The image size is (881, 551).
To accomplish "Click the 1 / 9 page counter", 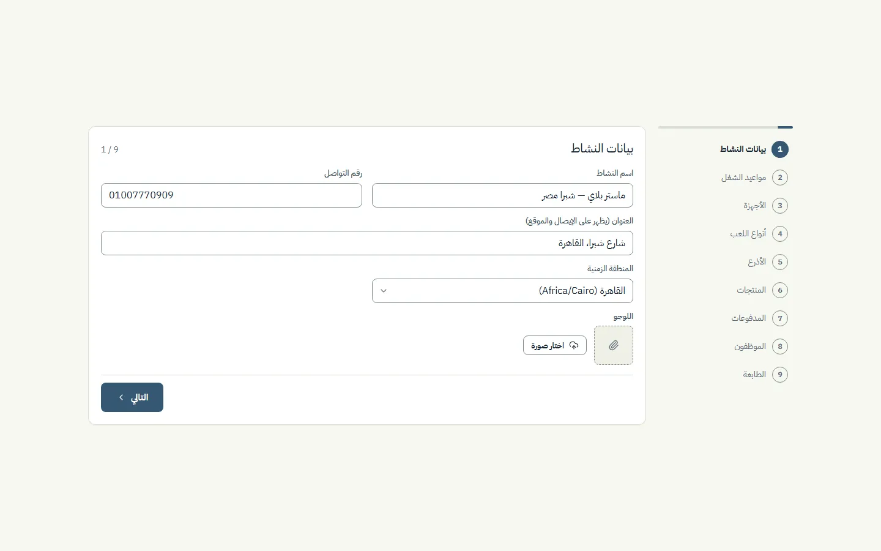I will [x=110, y=149].
